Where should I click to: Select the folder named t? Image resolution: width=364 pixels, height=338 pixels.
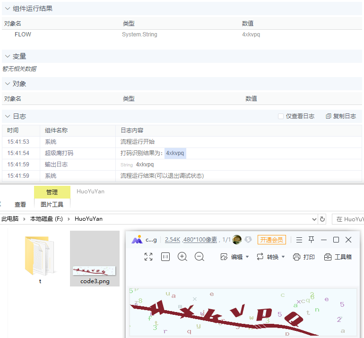[40, 260]
